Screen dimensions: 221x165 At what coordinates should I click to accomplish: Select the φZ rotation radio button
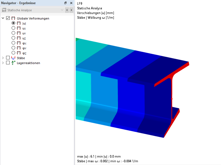[x=13, y=53]
